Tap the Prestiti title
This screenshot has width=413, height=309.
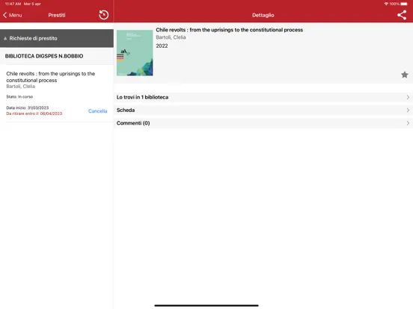[x=57, y=15]
